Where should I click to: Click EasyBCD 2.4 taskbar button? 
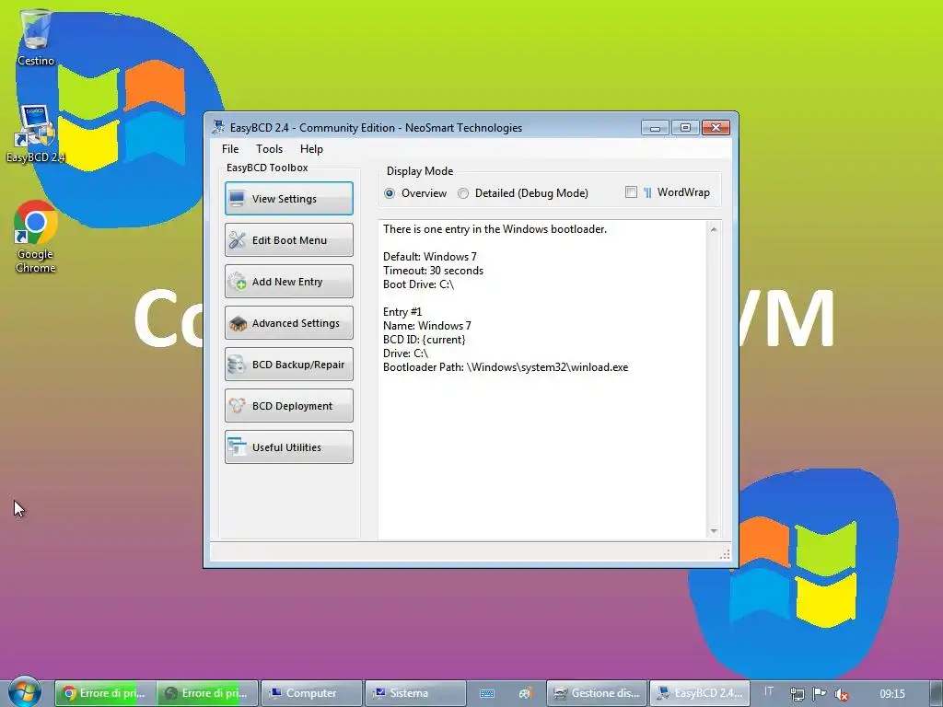click(x=700, y=693)
